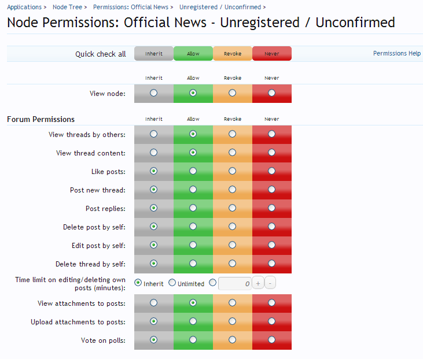
Task: Set Delete thread by self to Allow
Action: pyautogui.click(x=193, y=263)
